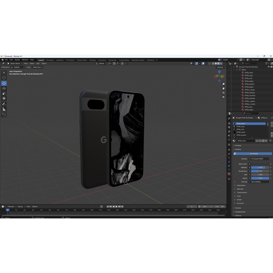
Task: Open the Object Data mesh tab
Action: click(229, 170)
